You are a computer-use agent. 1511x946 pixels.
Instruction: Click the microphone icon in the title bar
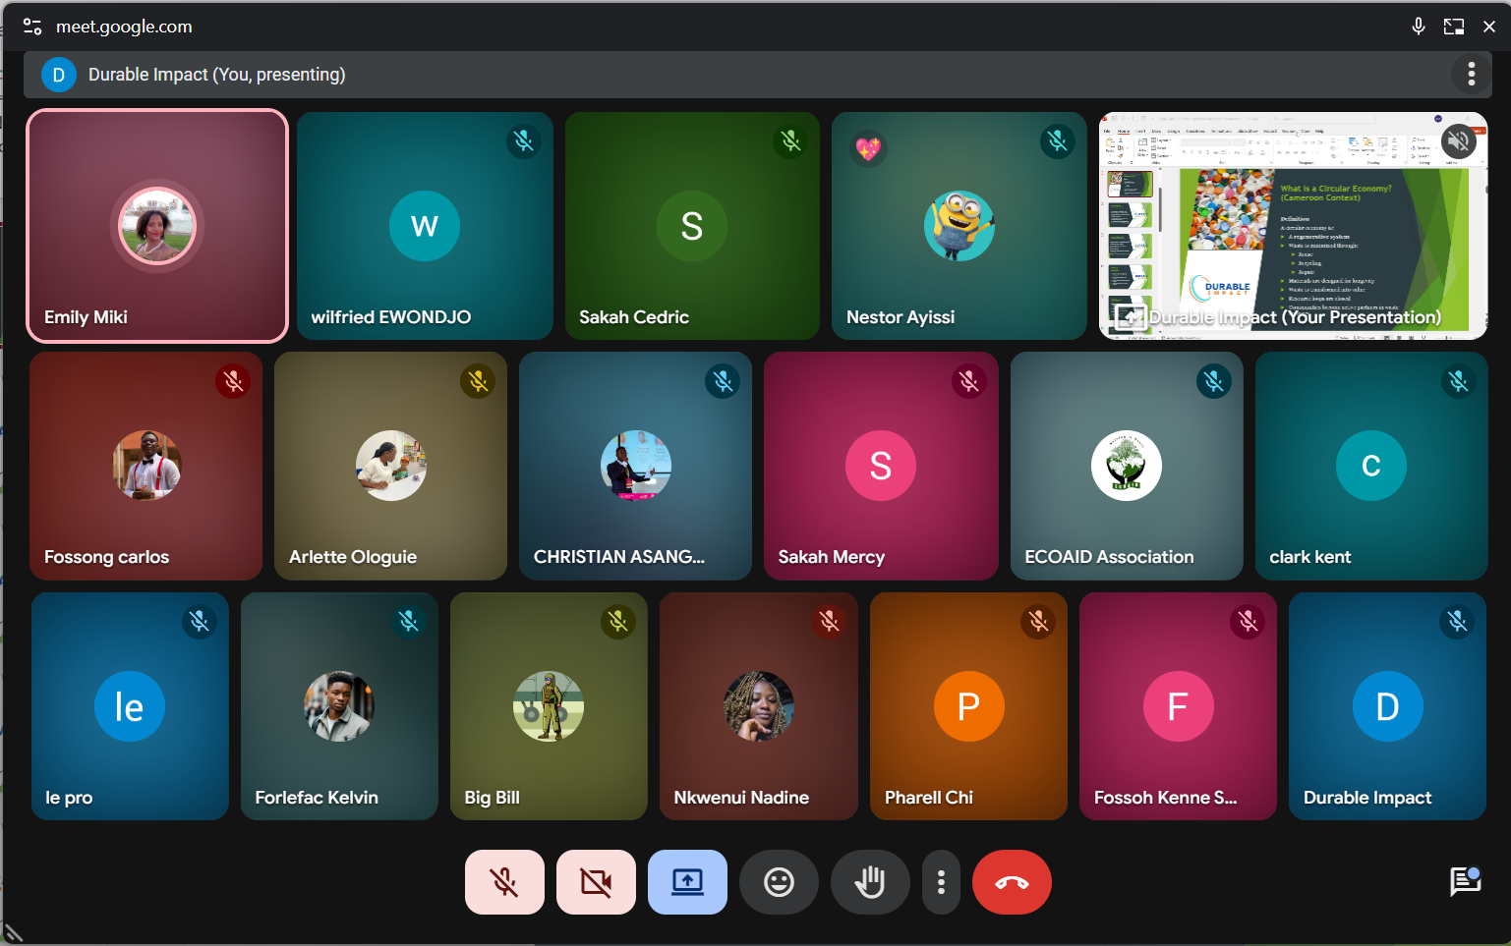pos(1418,27)
